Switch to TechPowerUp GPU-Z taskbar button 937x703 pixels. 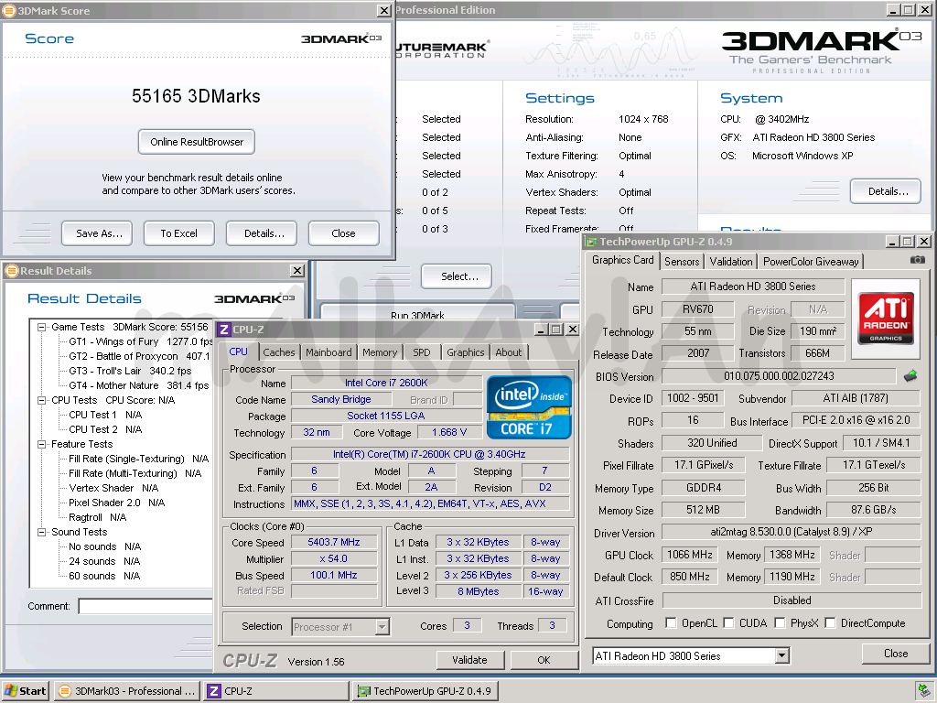[425, 691]
